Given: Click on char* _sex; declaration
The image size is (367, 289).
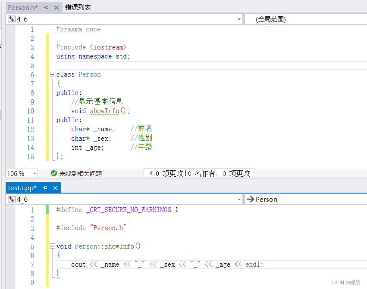Looking at the screenshot, I should [x=91, y=138].
